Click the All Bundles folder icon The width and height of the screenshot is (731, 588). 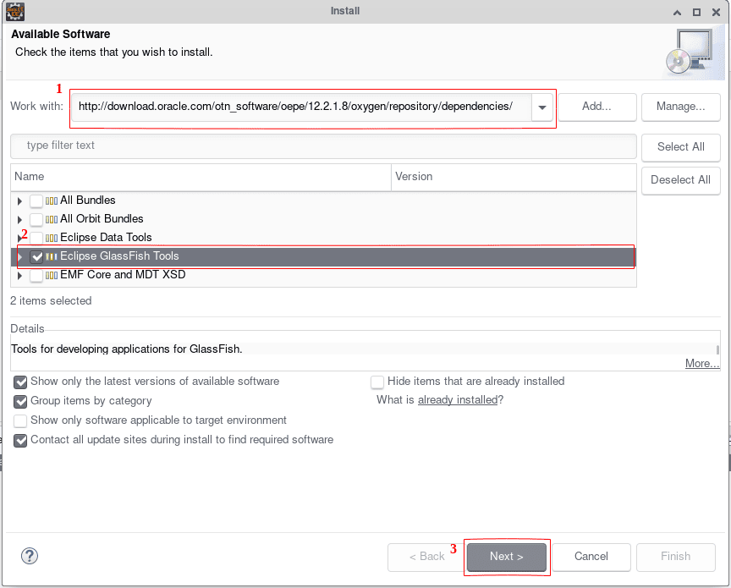coord(51,200)
